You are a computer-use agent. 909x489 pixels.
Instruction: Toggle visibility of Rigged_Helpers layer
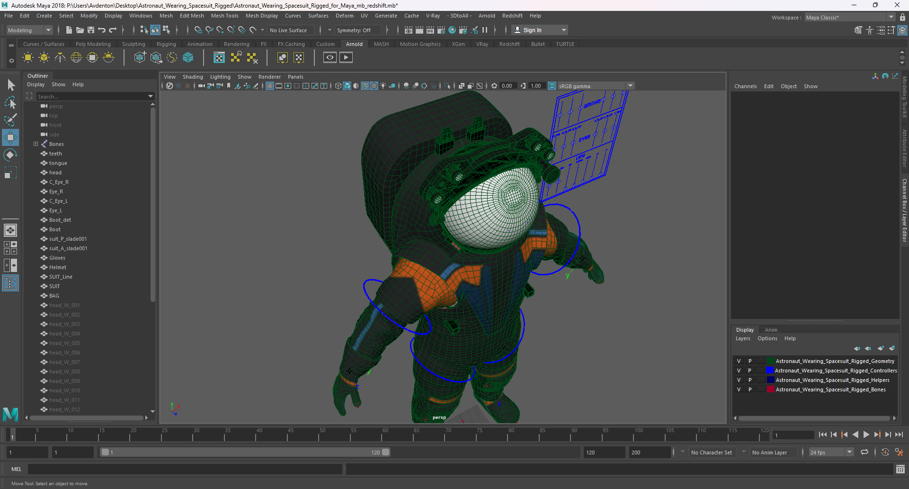[739, 380]
